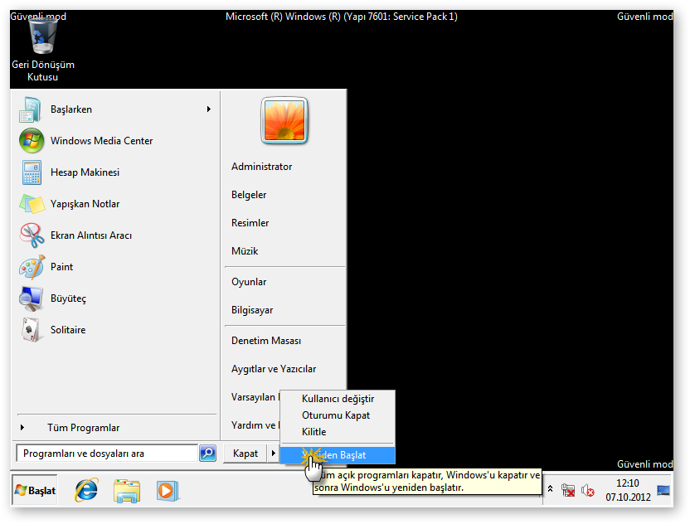Click the search magnifier button
Image resolution: width=690 pixels, height=524 pixels.
[x=207, y=453]
